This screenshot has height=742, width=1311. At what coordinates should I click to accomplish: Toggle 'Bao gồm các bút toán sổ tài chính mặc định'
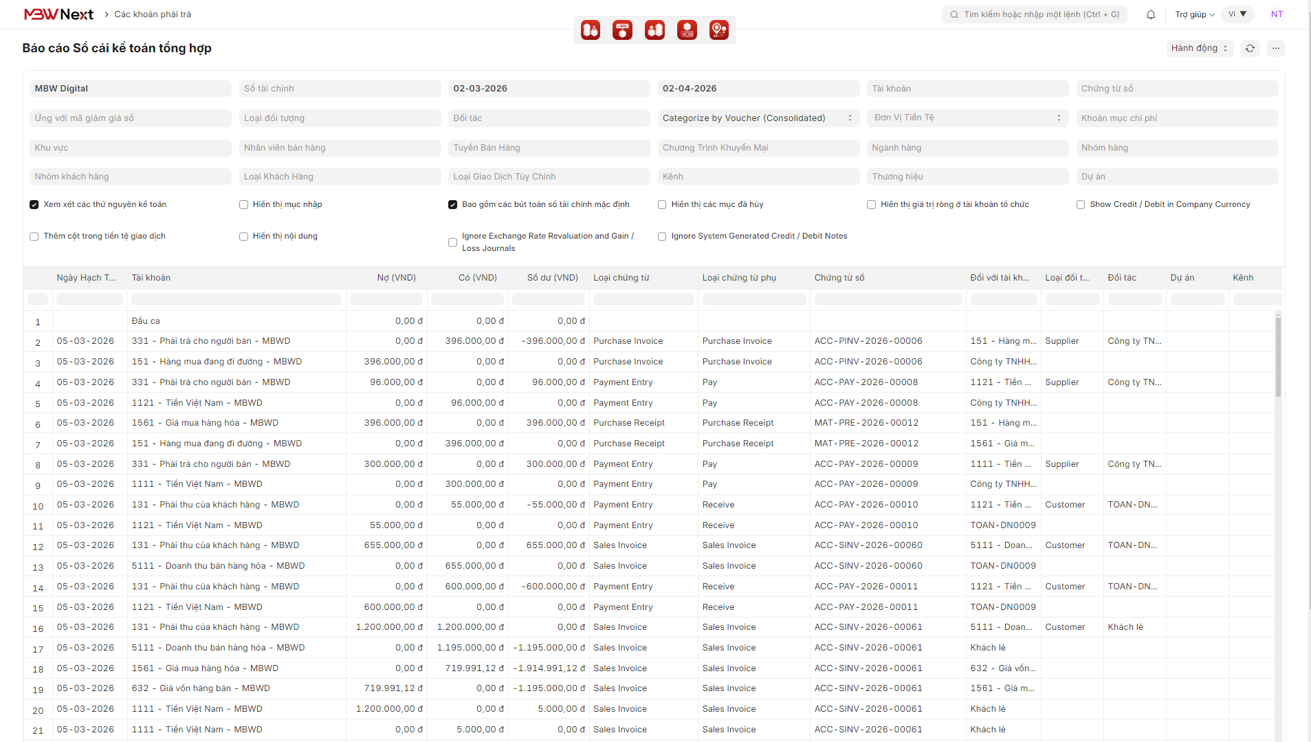pyautogui.click(x=452, y=205)
